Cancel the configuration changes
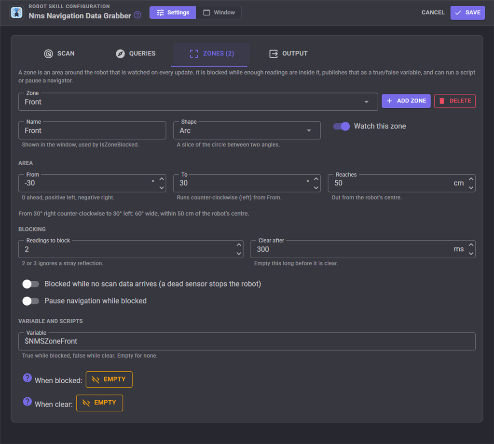This screenshot has height=444, width=494. pos(433,13)
